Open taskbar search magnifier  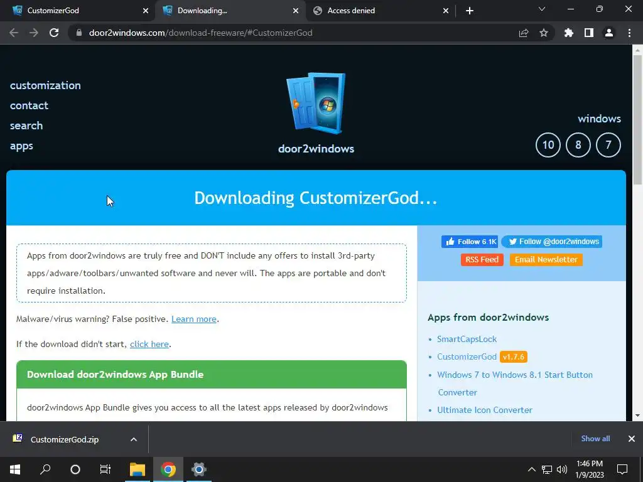45,469
